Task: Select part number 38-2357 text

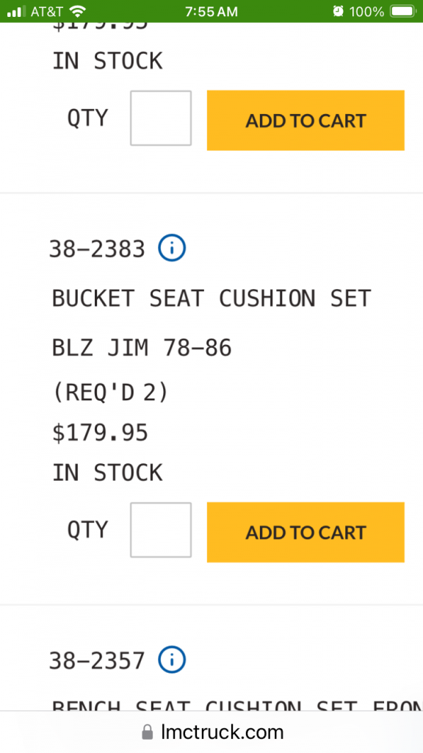Action: point(98,661)
